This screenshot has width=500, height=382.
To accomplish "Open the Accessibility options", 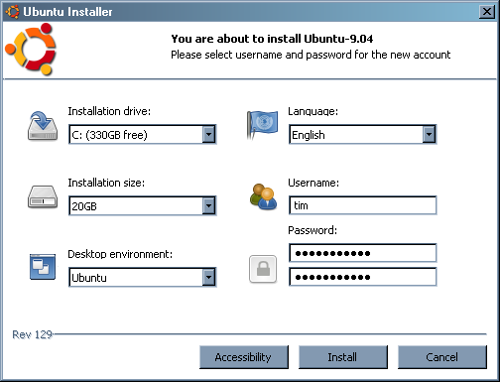I will [244, 357].
